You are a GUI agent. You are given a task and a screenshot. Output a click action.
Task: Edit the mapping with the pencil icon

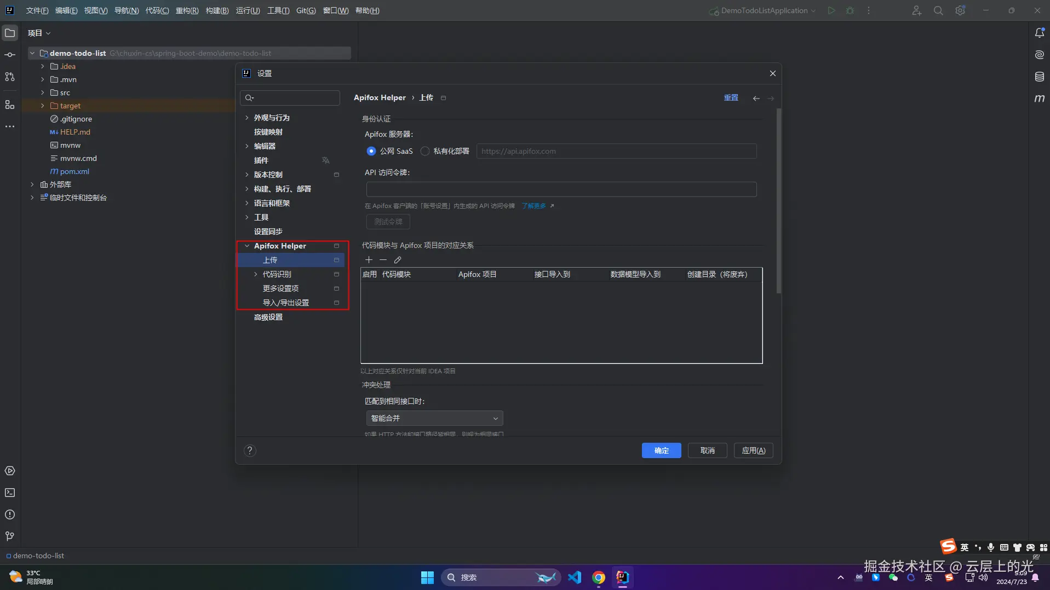tap(398, 260)
